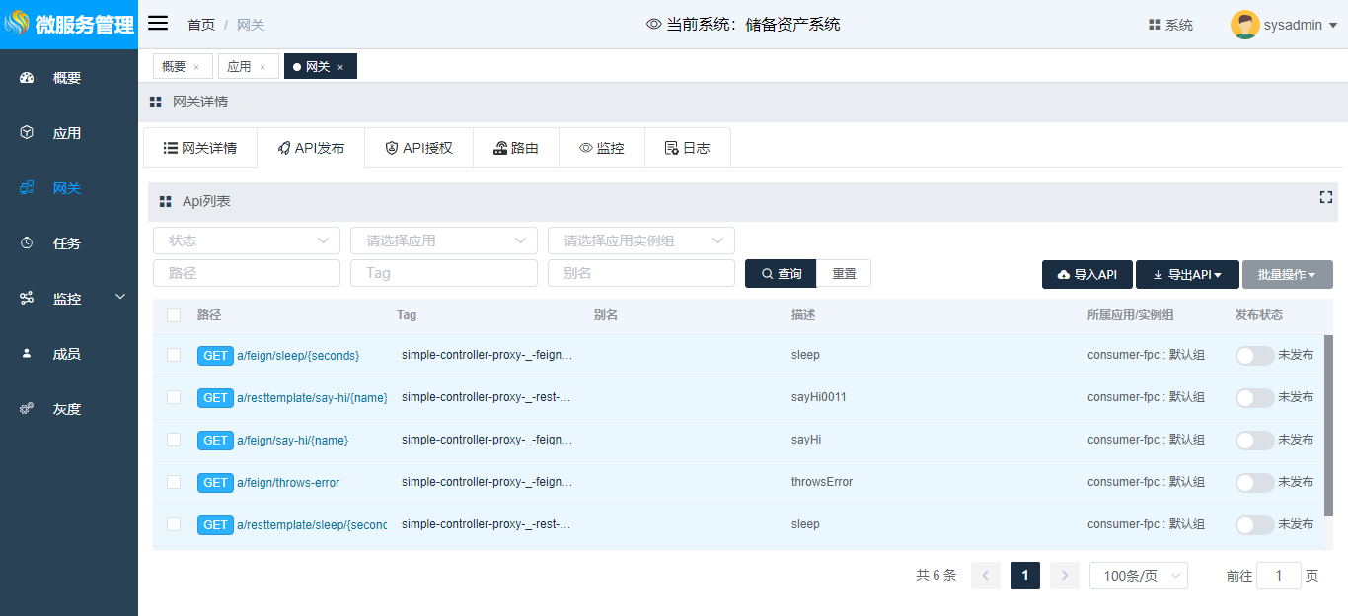Switch to the 路由 tab
Viewport: 1348px width, 616px height.
(x=515, y=148)
